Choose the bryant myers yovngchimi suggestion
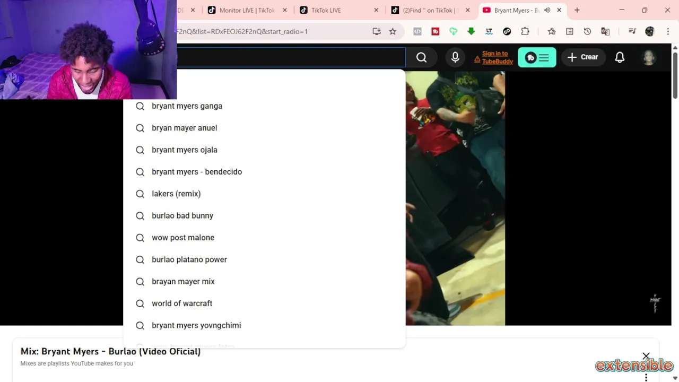The width and height of the screenshot is (679, 382). [264, 325]
